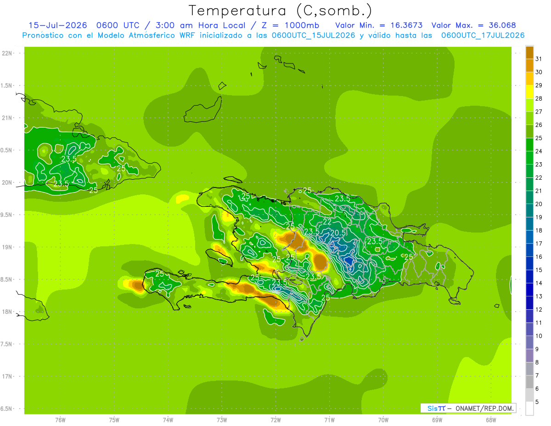The width and height of the screenshot is (551, 426).
Task: Pick the yellow legend swatch between 28 and 29
Action: click(529, 92)
